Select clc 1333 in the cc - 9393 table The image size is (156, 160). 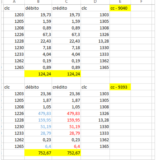[x=95, y=133]
